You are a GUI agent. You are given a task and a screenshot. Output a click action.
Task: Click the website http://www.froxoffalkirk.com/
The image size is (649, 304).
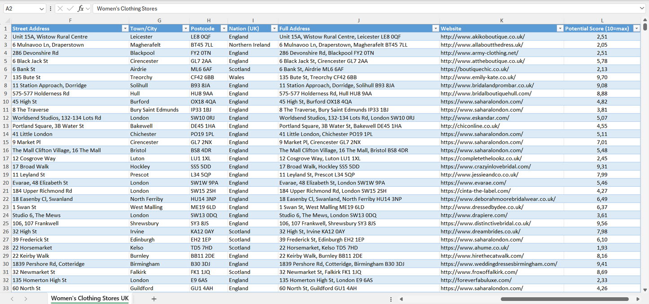click(479, 272)
